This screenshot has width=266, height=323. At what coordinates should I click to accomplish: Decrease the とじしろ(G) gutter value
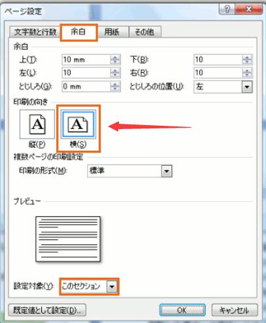point(115,89)
